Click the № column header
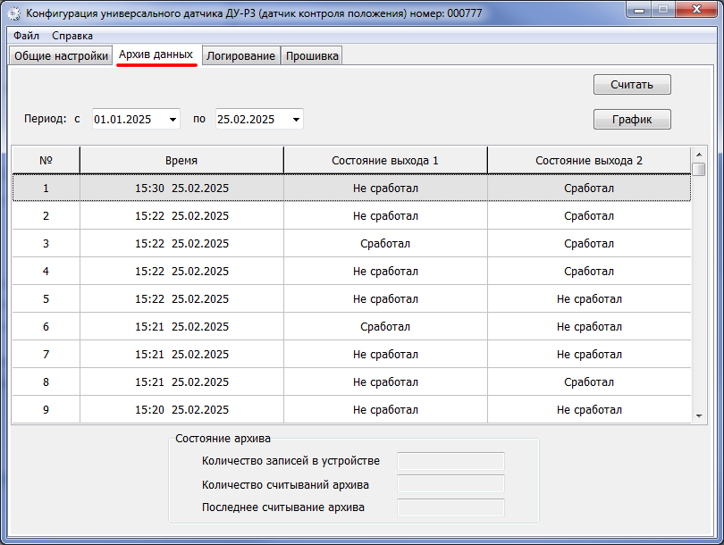Viewport: 724px width, 545px height. click(x=46, y=161)
